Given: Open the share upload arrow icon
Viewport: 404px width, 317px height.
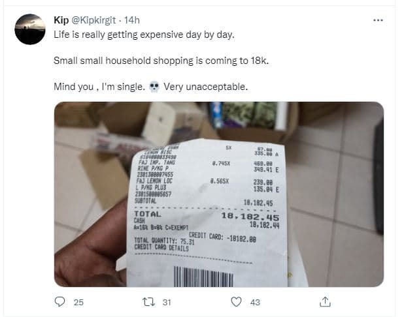Looking at the screenshot, I should tap(325, 301).
